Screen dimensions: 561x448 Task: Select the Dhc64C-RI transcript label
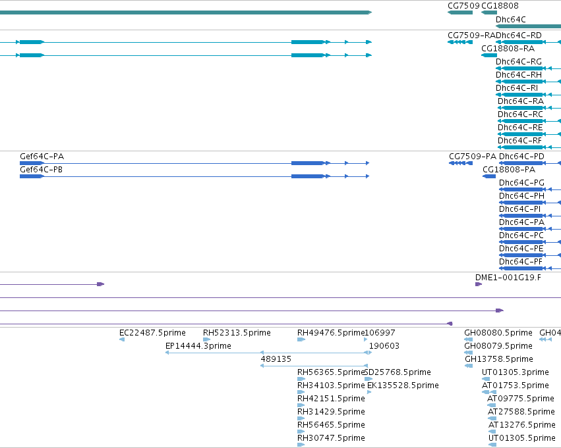tap(517, 88)
